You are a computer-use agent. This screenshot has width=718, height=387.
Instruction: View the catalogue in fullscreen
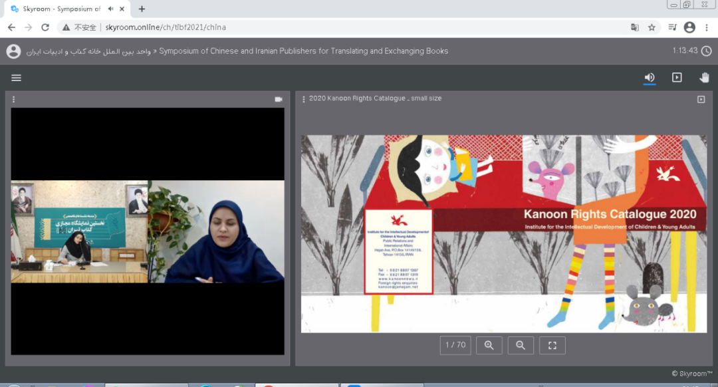click(x=552, y=345)
